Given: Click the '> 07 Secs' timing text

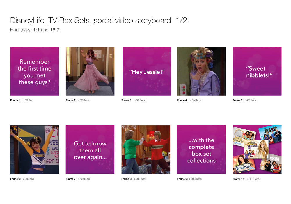Looking at the screenshot, I should coord(251,100).
